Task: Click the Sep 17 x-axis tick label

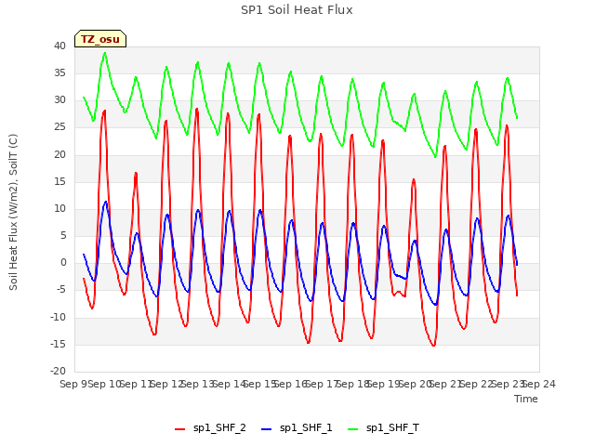Action: pos(322,384)
